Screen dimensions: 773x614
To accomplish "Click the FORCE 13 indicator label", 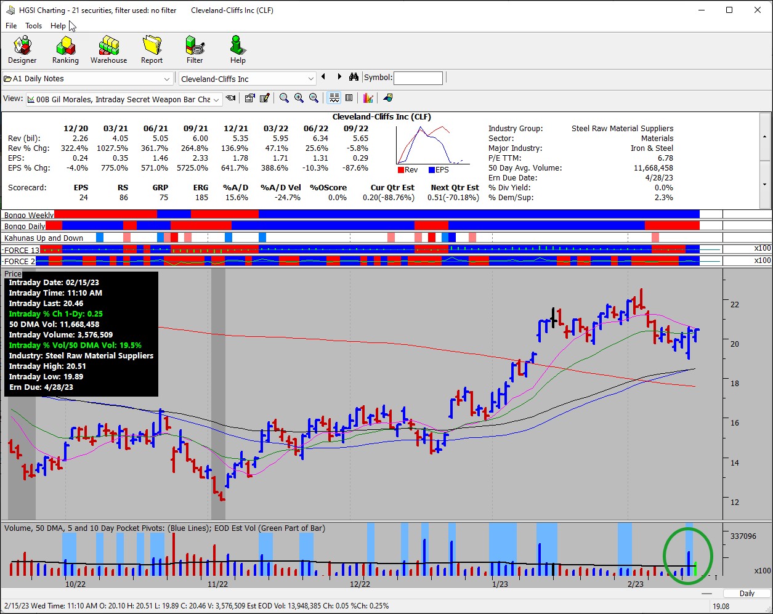I will (22, 250).
